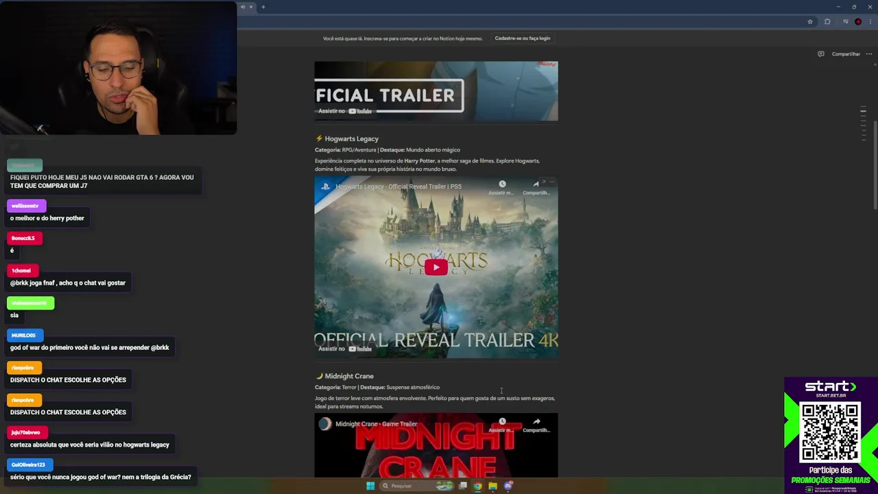This screenshot has height=494, width=878.
Task: Bookmark this page with the star icon
Action: click(x=810, y=22)
